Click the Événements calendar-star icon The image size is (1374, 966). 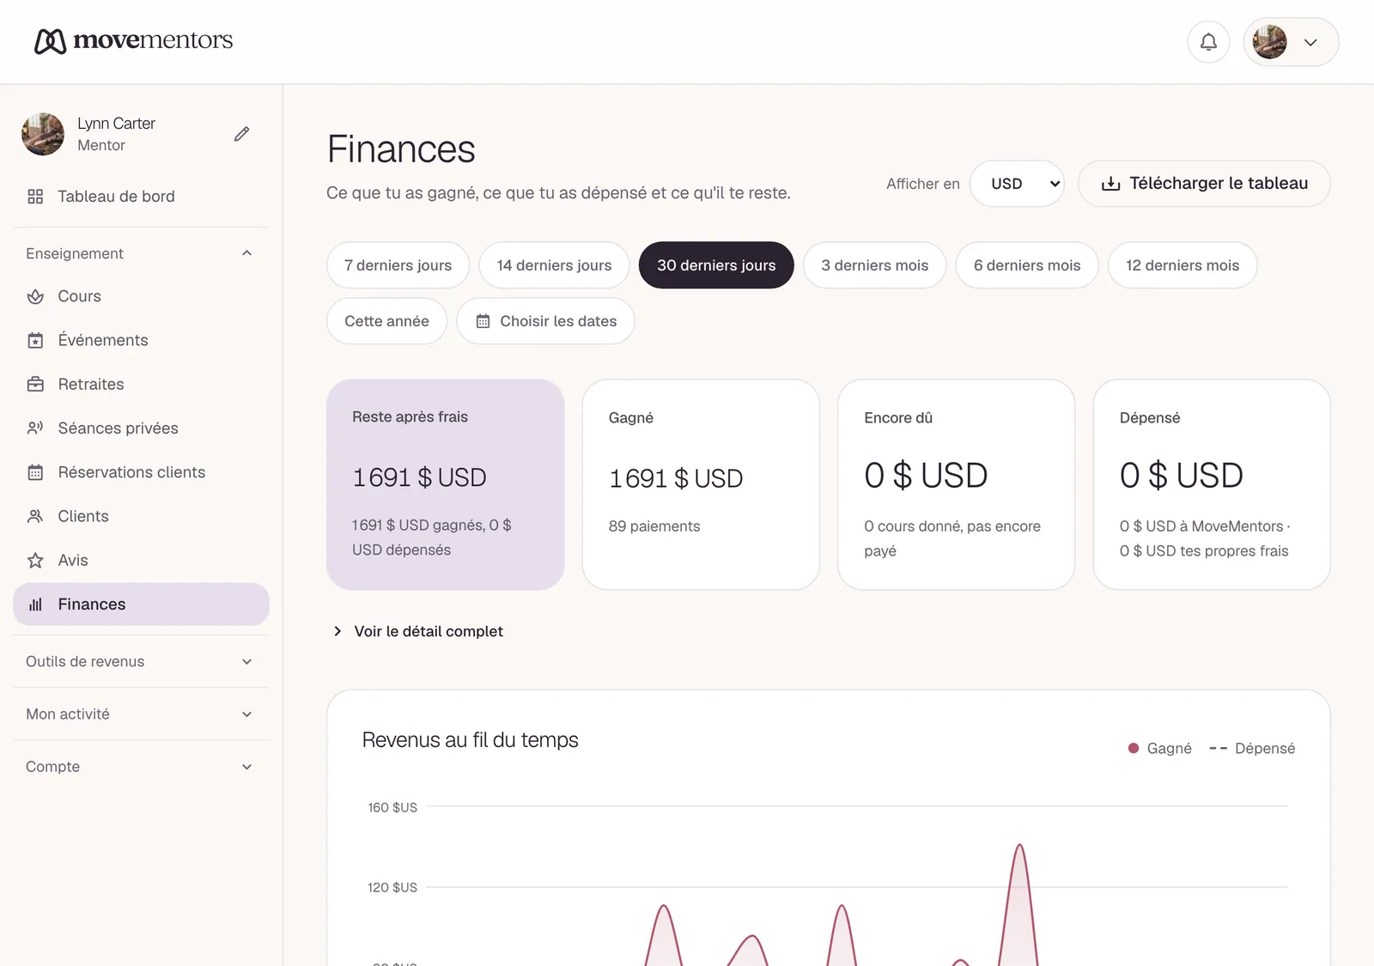point(35,340)
